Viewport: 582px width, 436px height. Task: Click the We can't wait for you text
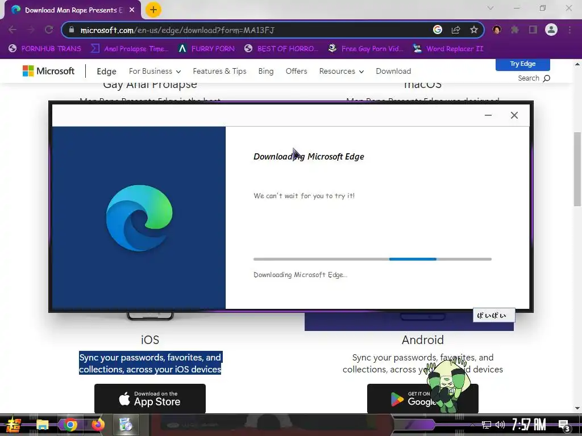304,196
